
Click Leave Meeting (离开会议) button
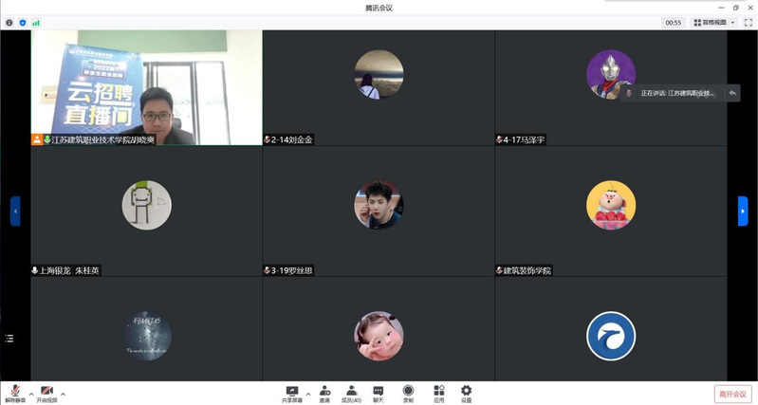732,394
